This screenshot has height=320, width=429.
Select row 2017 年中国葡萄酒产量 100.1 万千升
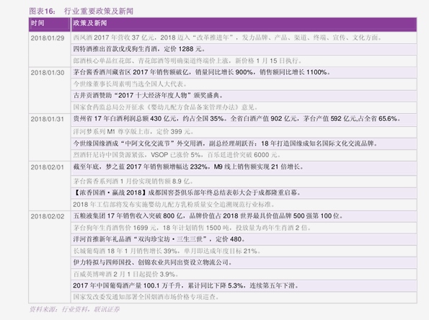[244, 286]
